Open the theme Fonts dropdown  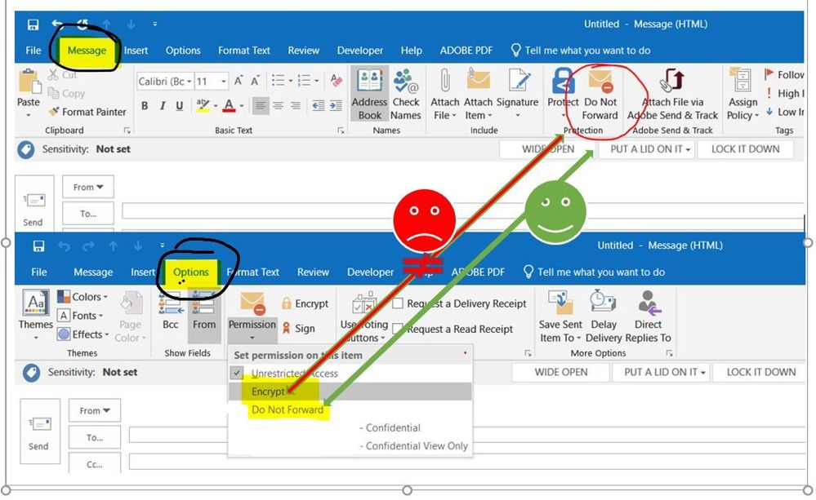pyautogui.click(x=80, y=316)
